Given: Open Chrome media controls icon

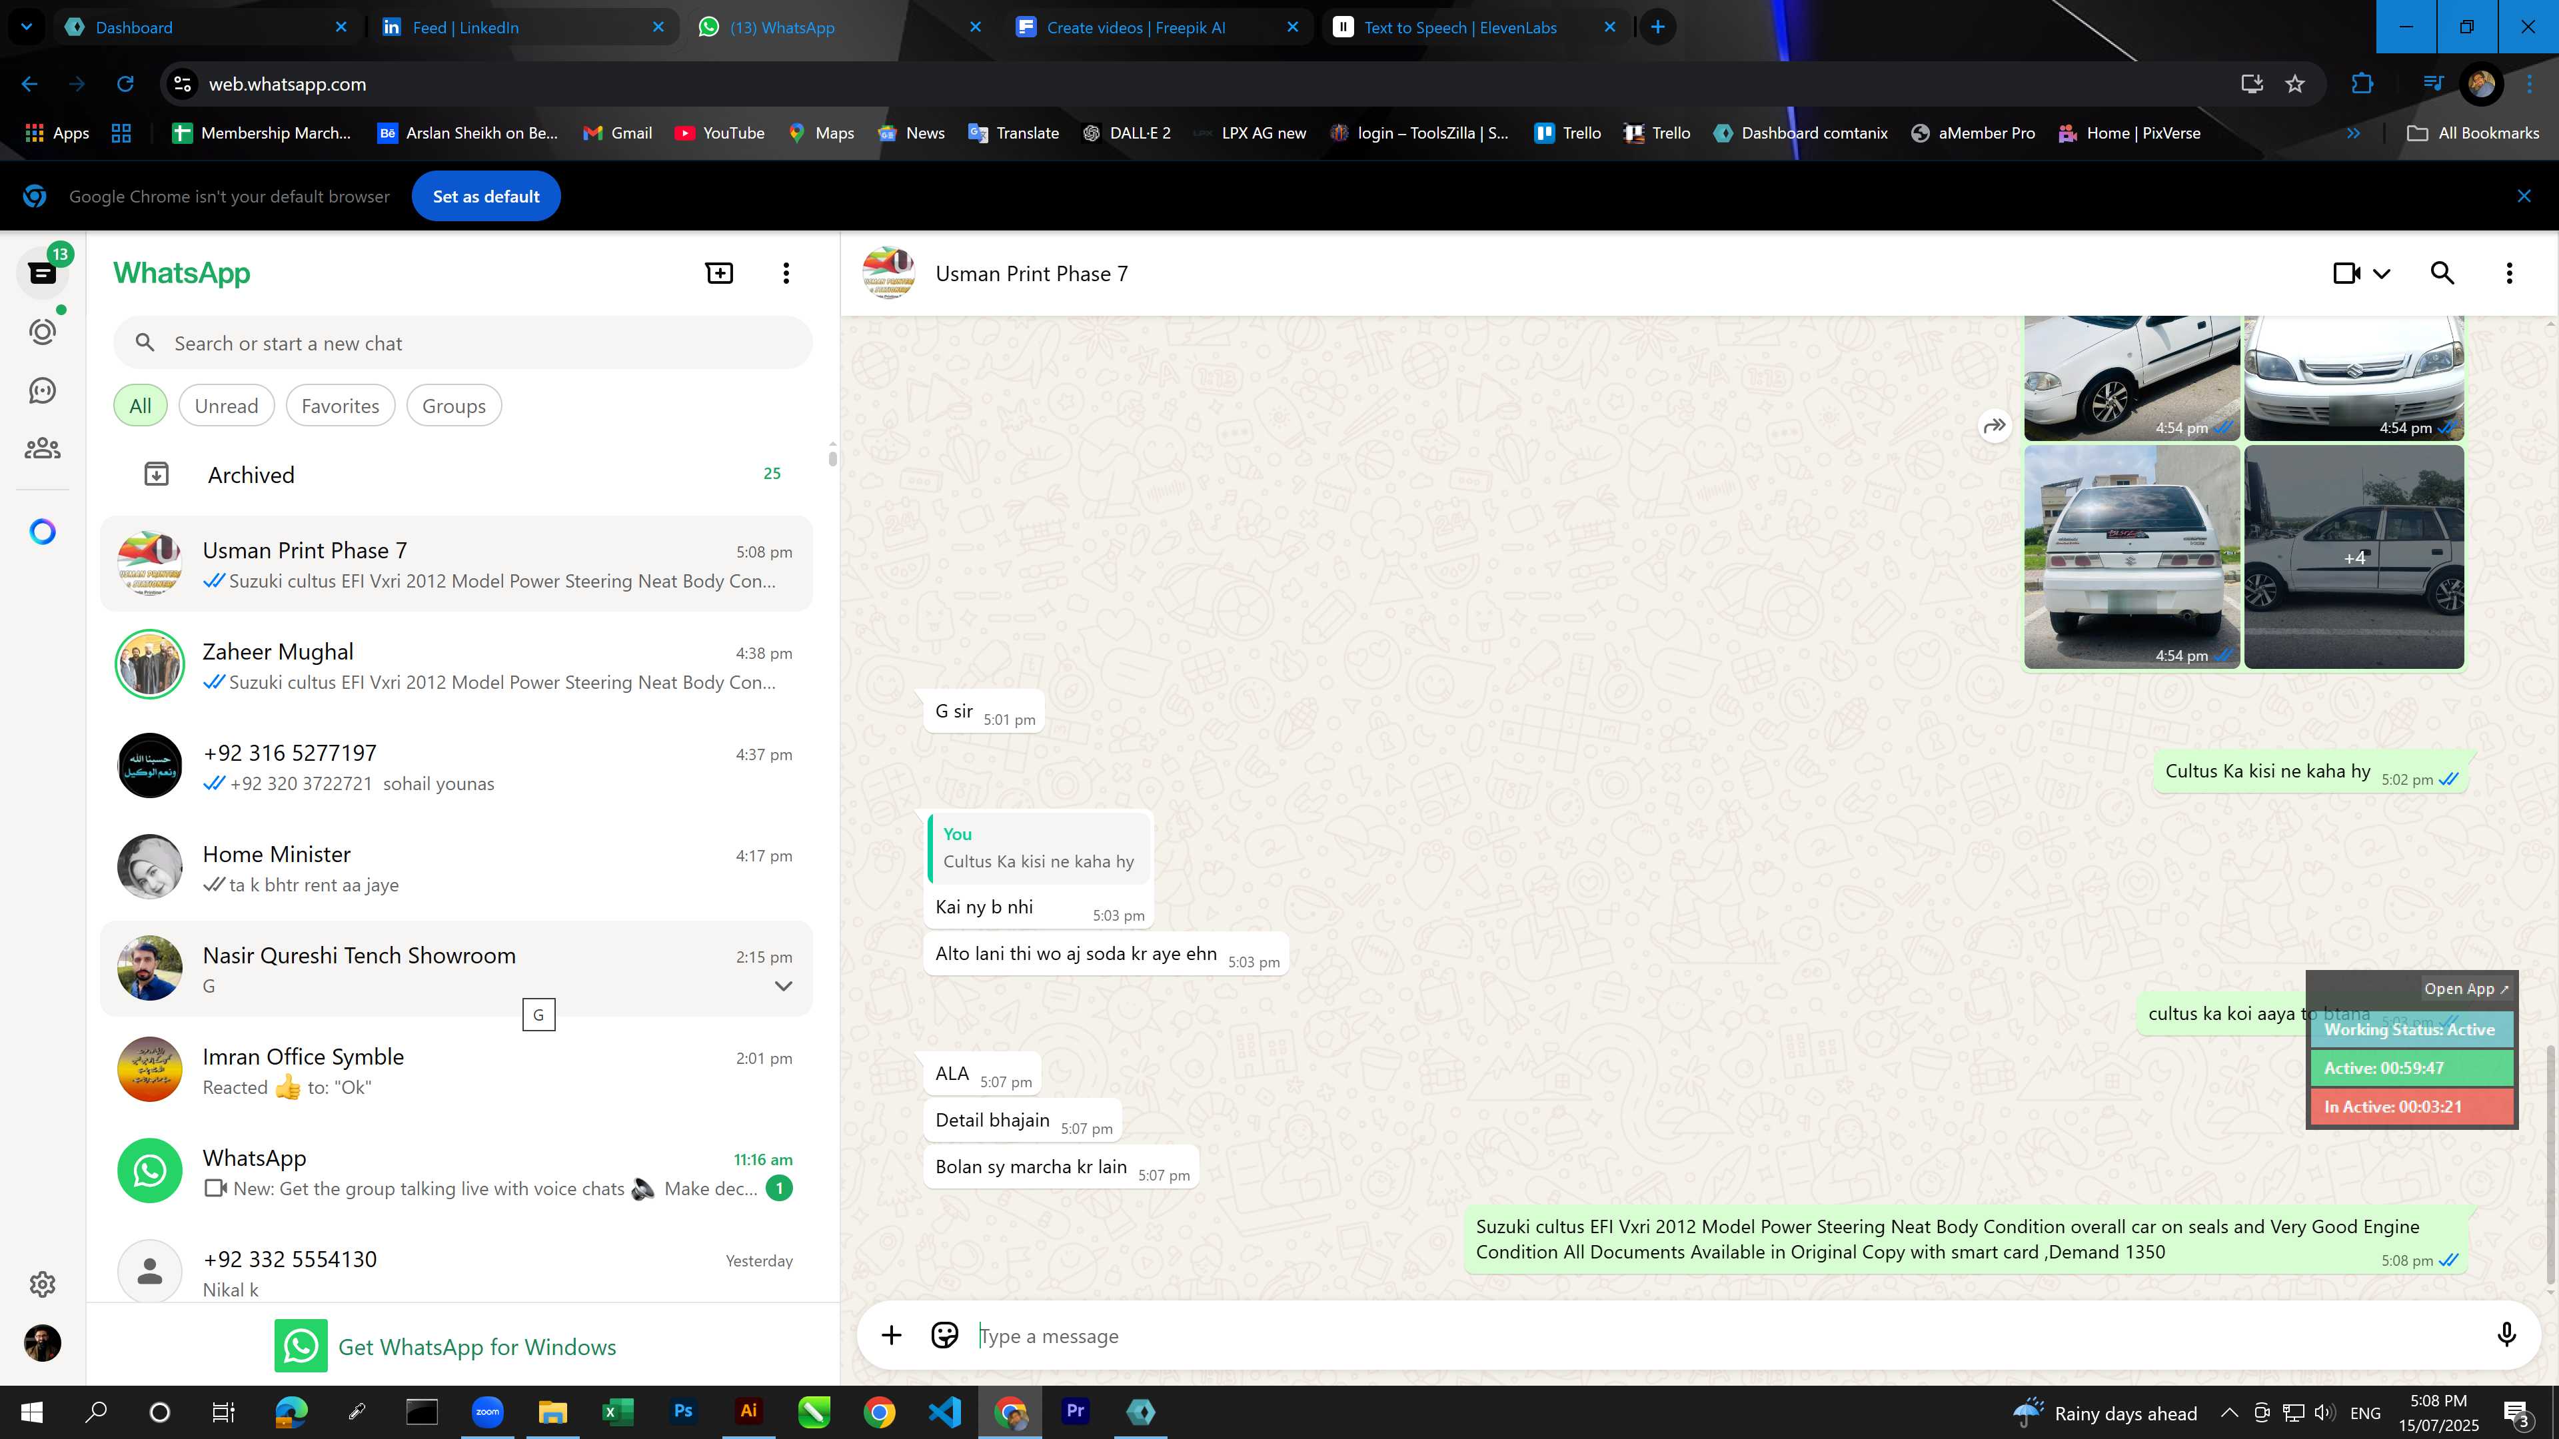Looking at the screenshot, I should pyautogui.click(x=2433, y=85).
